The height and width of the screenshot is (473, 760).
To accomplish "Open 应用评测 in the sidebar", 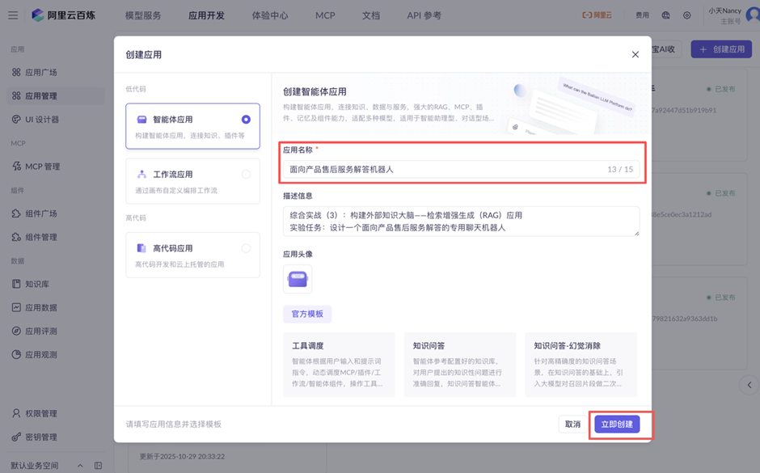I will tap(55, 331).
